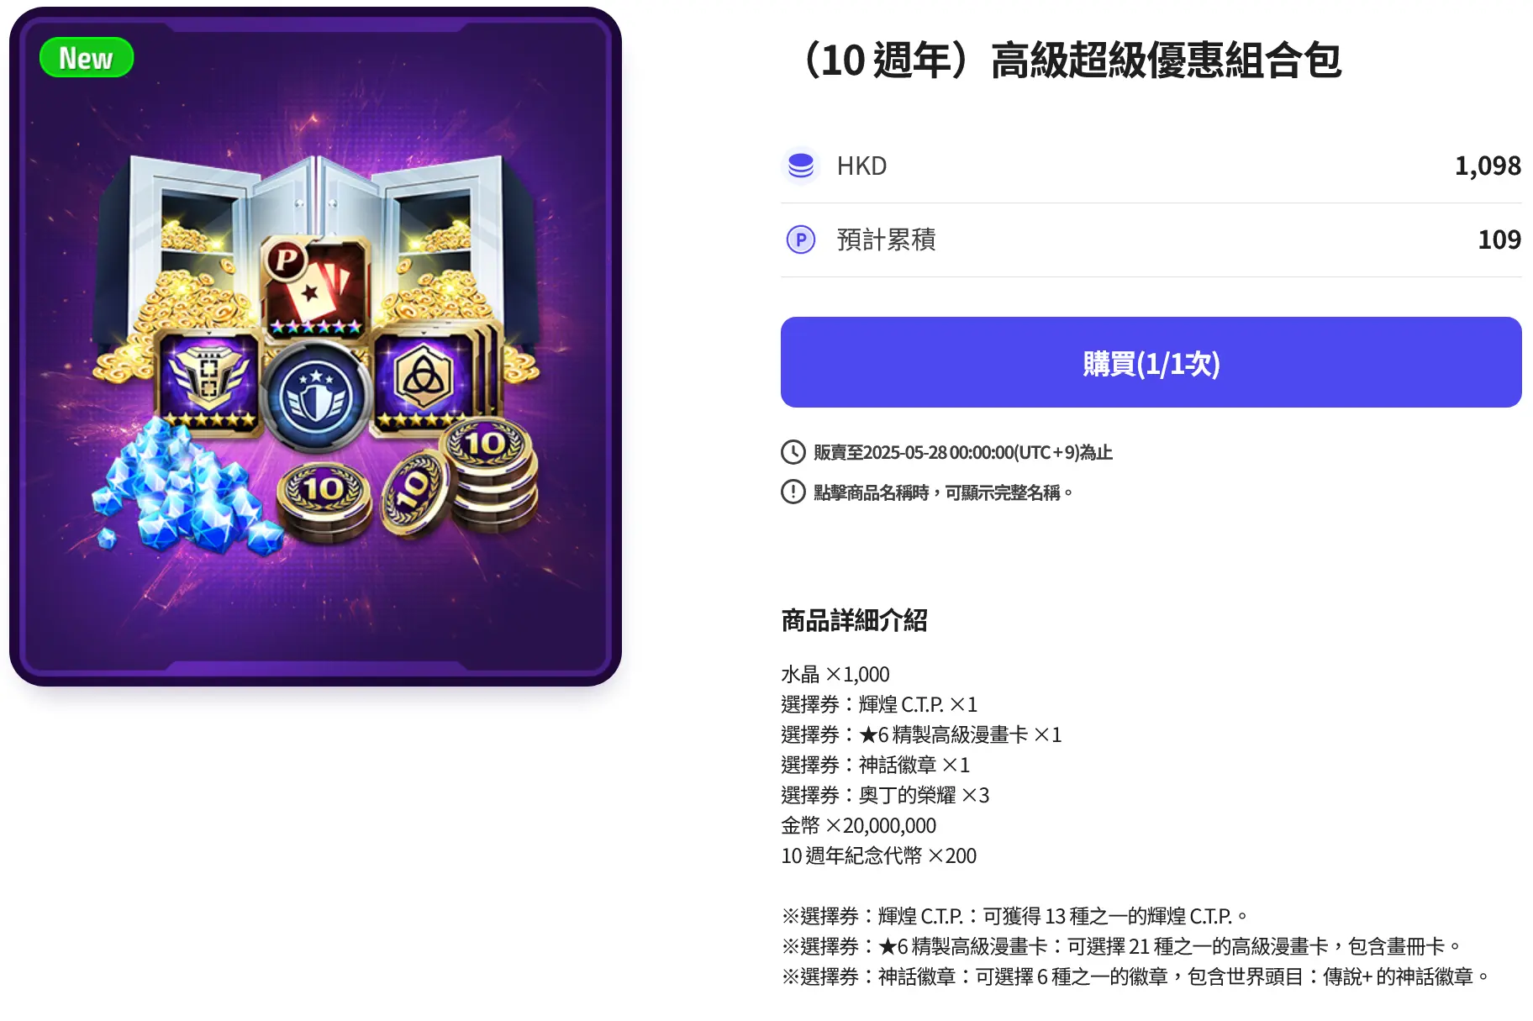
Task: Click the HKD price 1,098
Action: [1488, 166]
